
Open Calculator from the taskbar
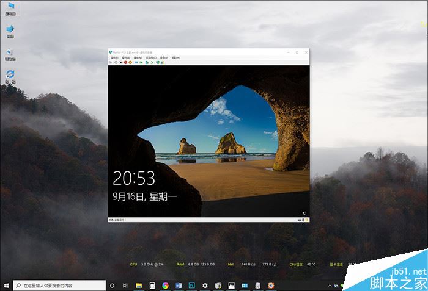pos(152,285)
